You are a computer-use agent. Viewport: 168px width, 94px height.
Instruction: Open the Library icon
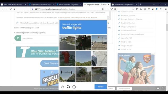[137, 9]
